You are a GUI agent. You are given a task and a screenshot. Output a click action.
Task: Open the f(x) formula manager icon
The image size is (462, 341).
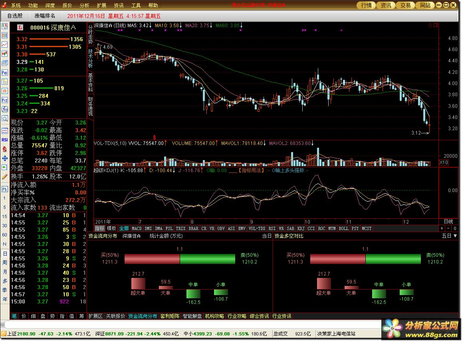click(4, 109)
